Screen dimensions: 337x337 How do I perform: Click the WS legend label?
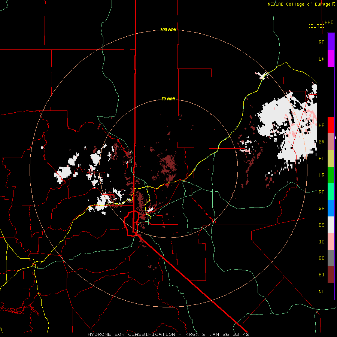321,209
